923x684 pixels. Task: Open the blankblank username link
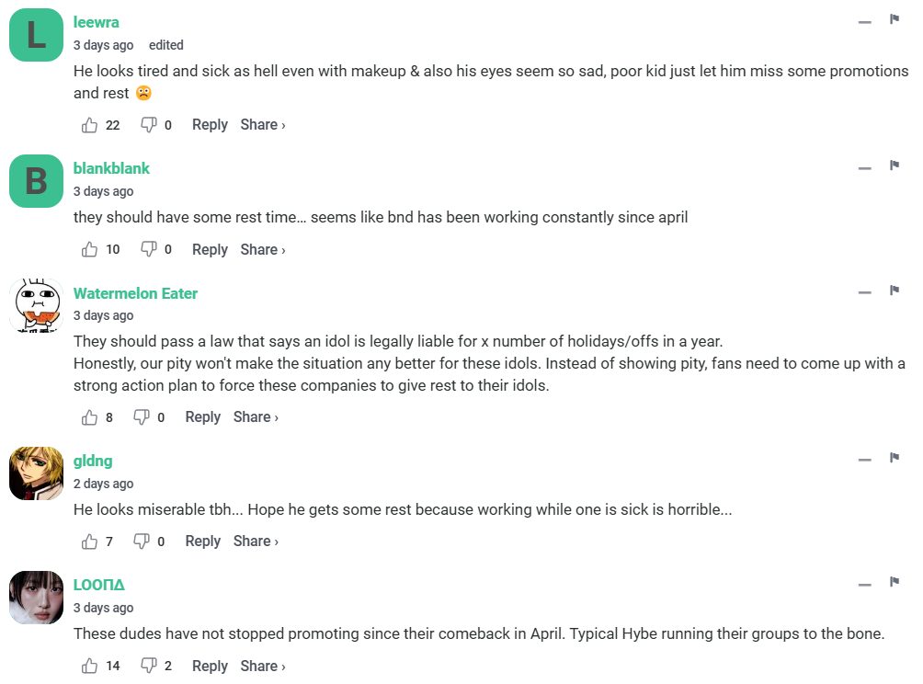111,168
